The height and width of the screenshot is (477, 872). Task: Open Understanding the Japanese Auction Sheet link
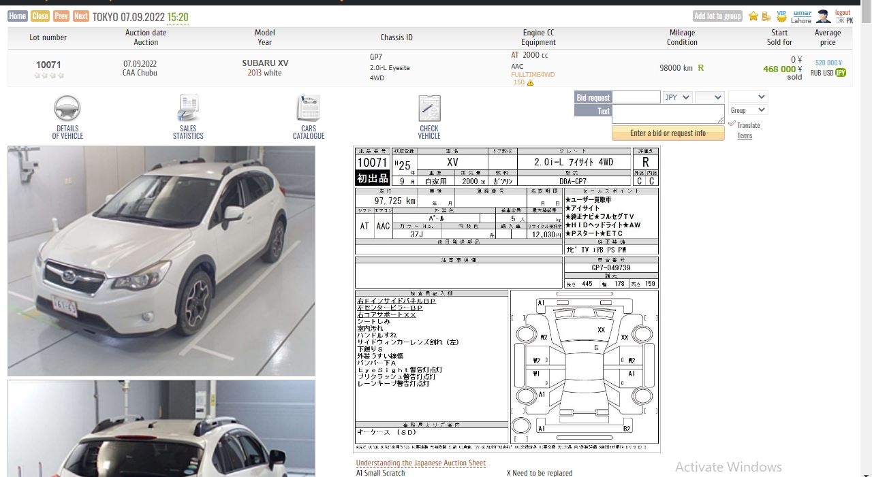[x=420, y=463]
